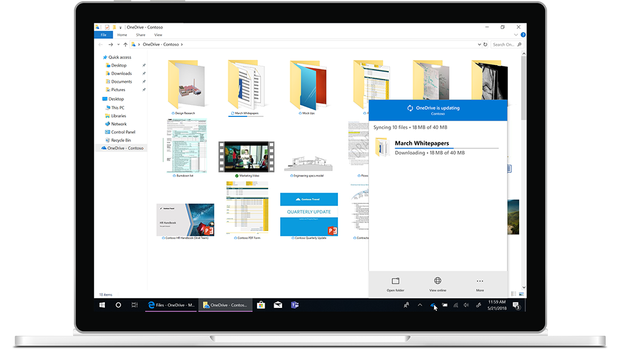Click the OneDrive cloud icon in system tray
620x349 pixels.
point(432,305)
